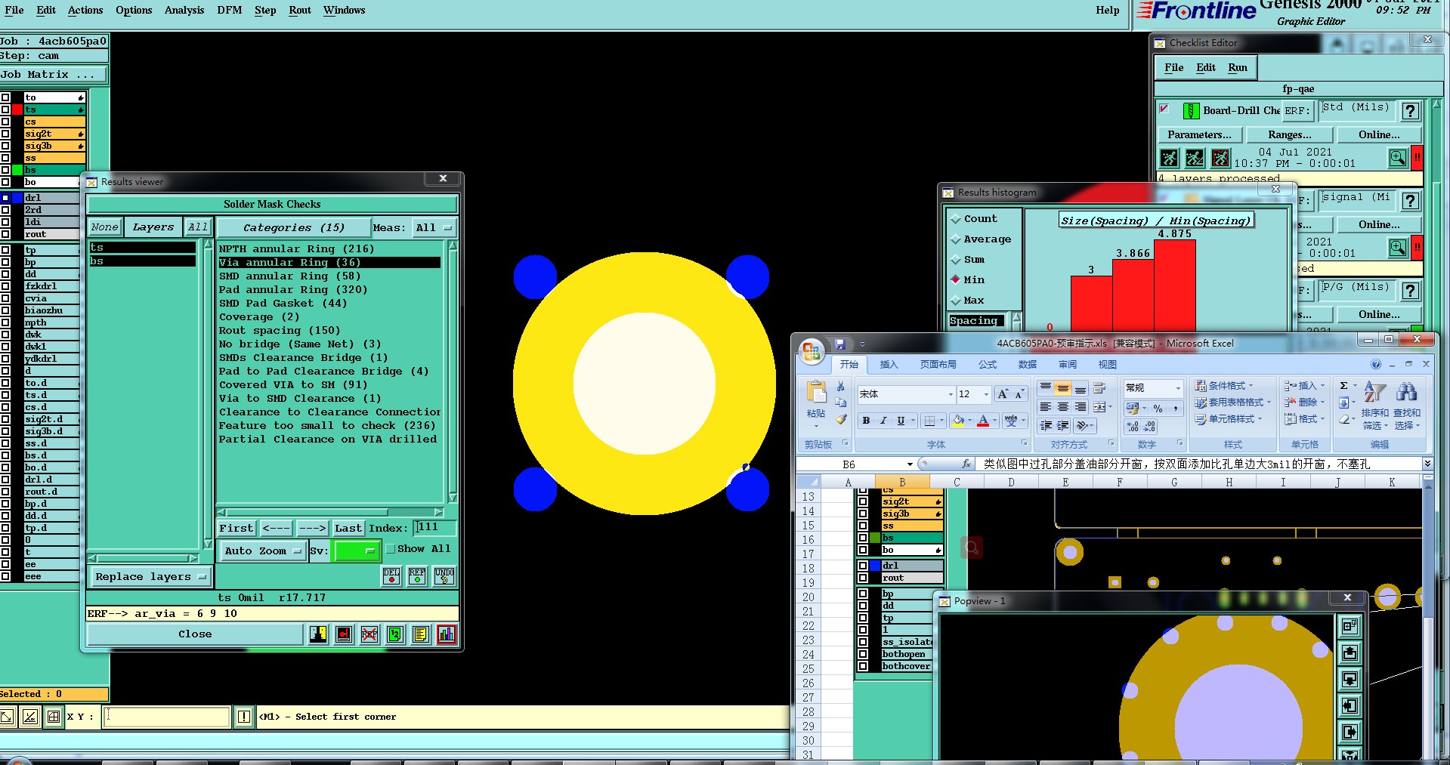Toggle Bold in Excel ribbon
The width and height of the screenshot is (1450, 765).
[x=866, y=421]
